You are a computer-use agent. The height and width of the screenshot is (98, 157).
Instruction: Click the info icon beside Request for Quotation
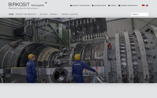click(x=71, y=5)
